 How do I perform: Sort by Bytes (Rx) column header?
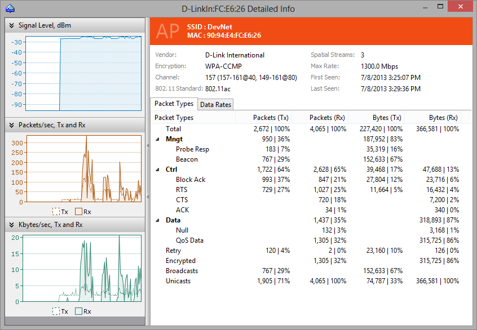tap(432, 118)
